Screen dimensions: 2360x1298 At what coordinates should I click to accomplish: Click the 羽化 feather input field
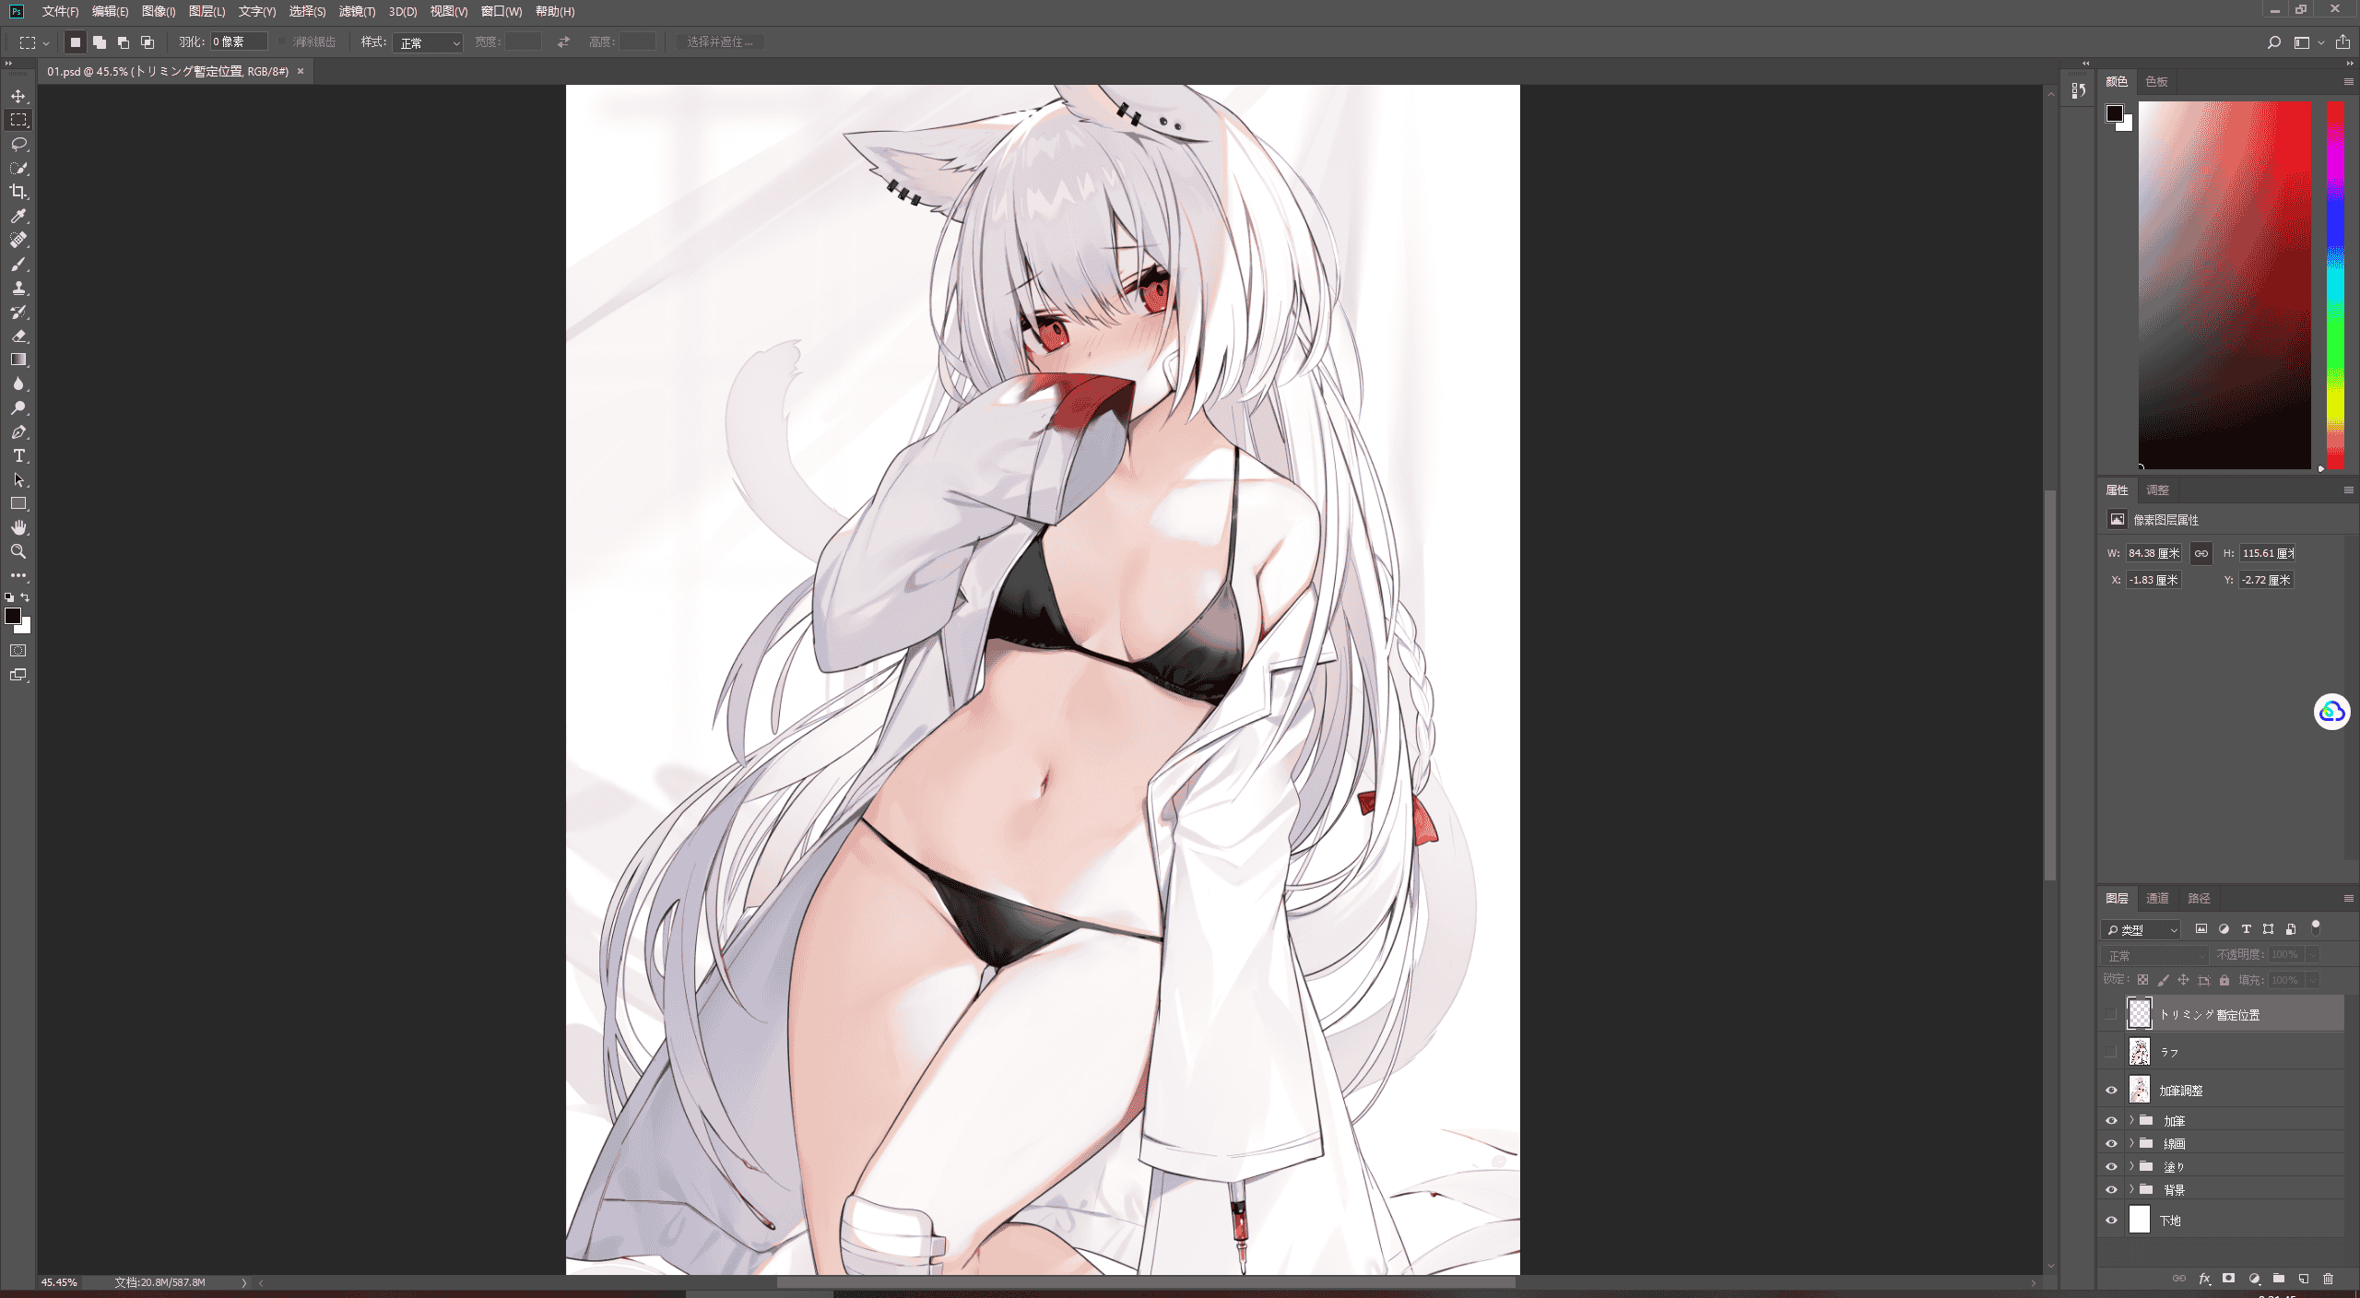tap(239, 42)
